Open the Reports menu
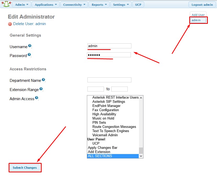The image size is (217, 176). point(99,5)
